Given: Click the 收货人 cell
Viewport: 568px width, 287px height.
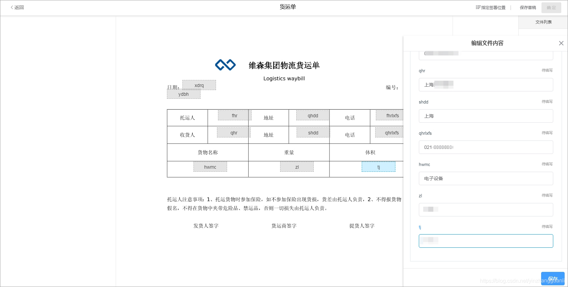Looking at the screenshot, I should [x=187, y=135].
